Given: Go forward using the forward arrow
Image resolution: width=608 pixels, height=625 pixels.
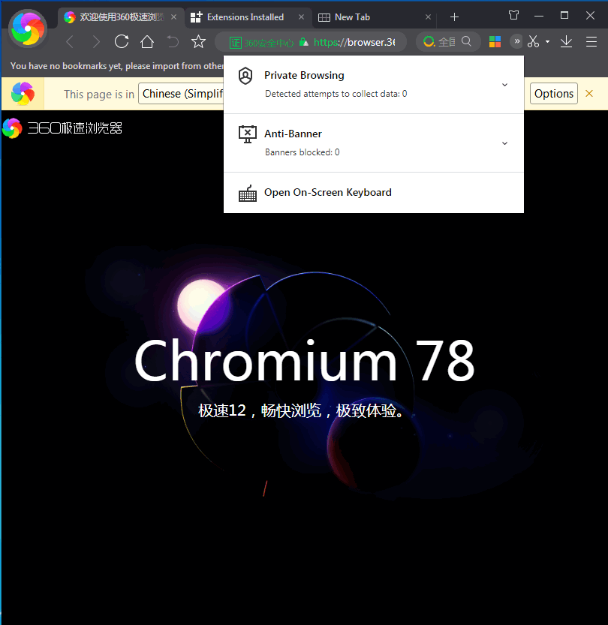Looking at the screenshot, I should 95,42.
